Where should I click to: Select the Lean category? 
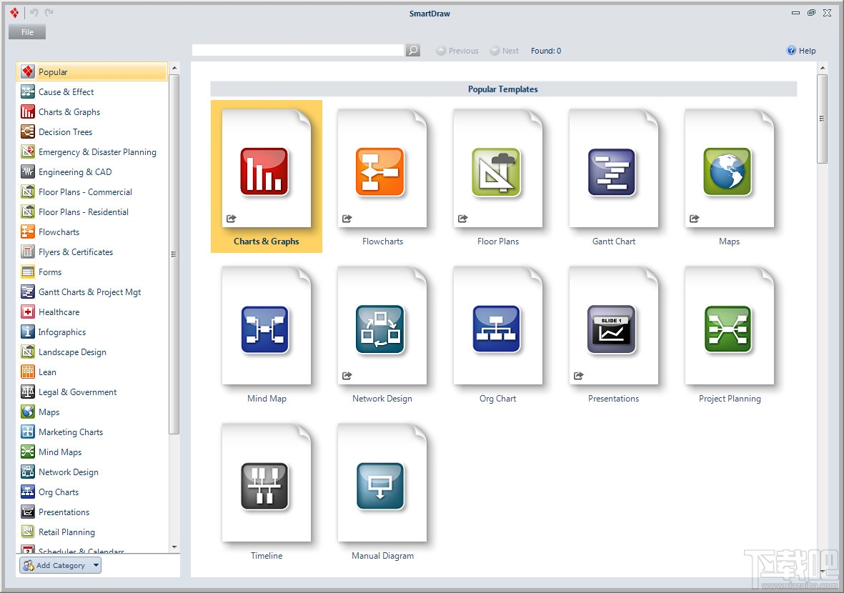92,372
